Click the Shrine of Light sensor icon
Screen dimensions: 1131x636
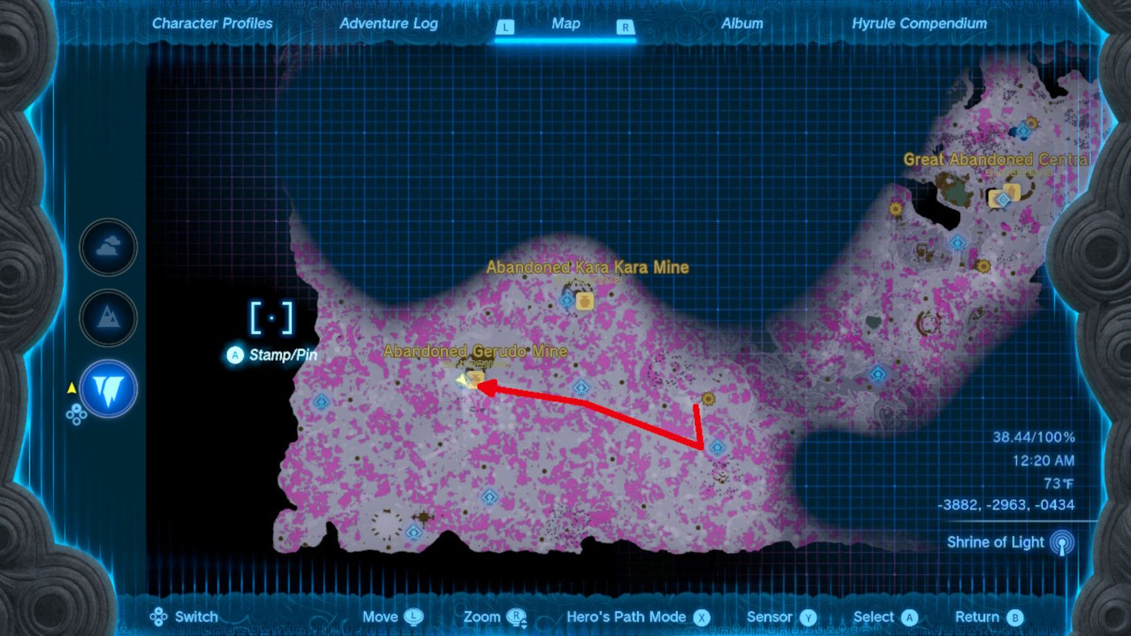click(x=1062, y=543)
